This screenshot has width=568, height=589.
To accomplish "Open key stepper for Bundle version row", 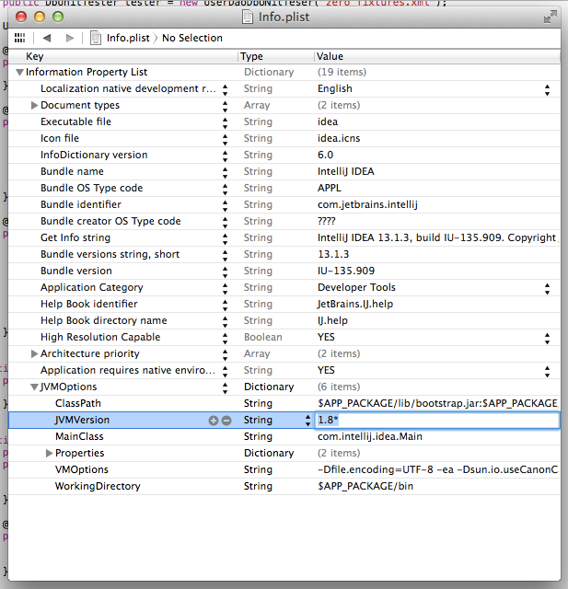I will [225, 272].
